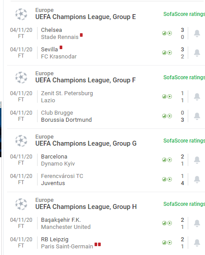
Task: Open UEFA Champions League, Group G heading
Action: (x=86, y=143)
